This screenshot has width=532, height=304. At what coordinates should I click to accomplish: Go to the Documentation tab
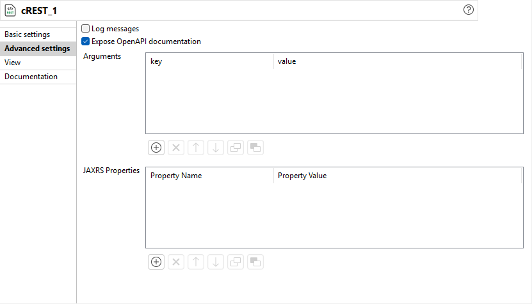[38, 77]
